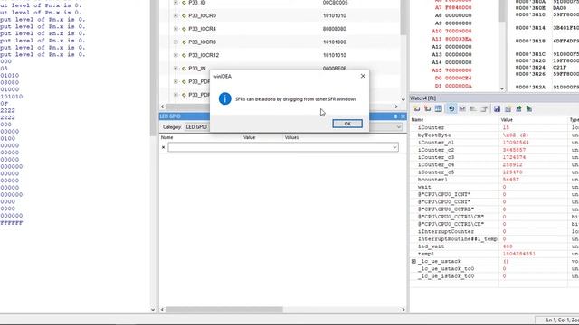The height and width of the screenshot is (325, 579).
Task: Close the LED GPIO panel
Action: tap(403, 116)
